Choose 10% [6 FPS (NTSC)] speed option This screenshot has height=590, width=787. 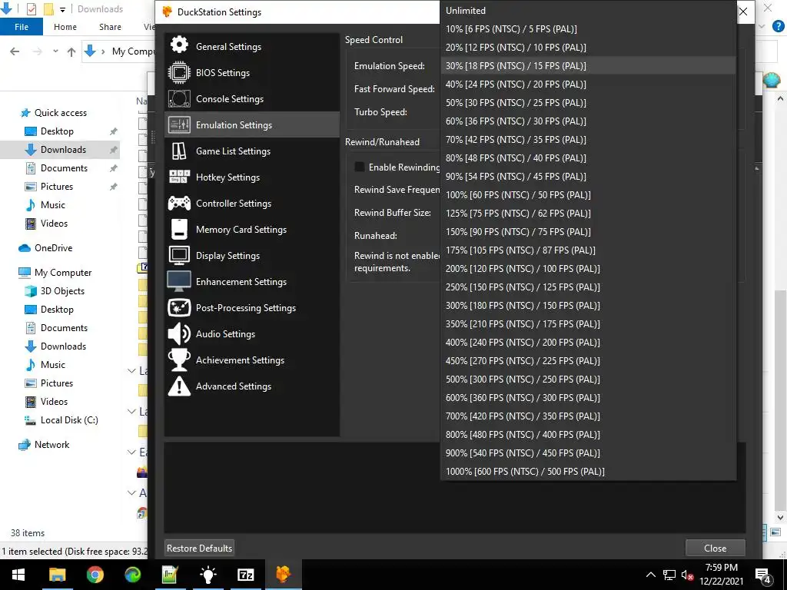tap(588, 29)
